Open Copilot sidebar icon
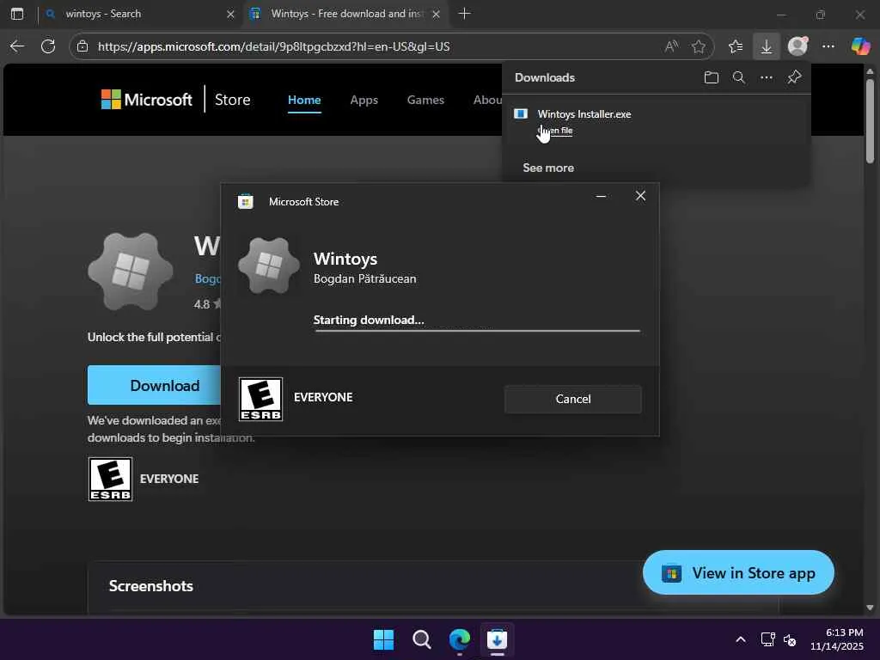 860,46
